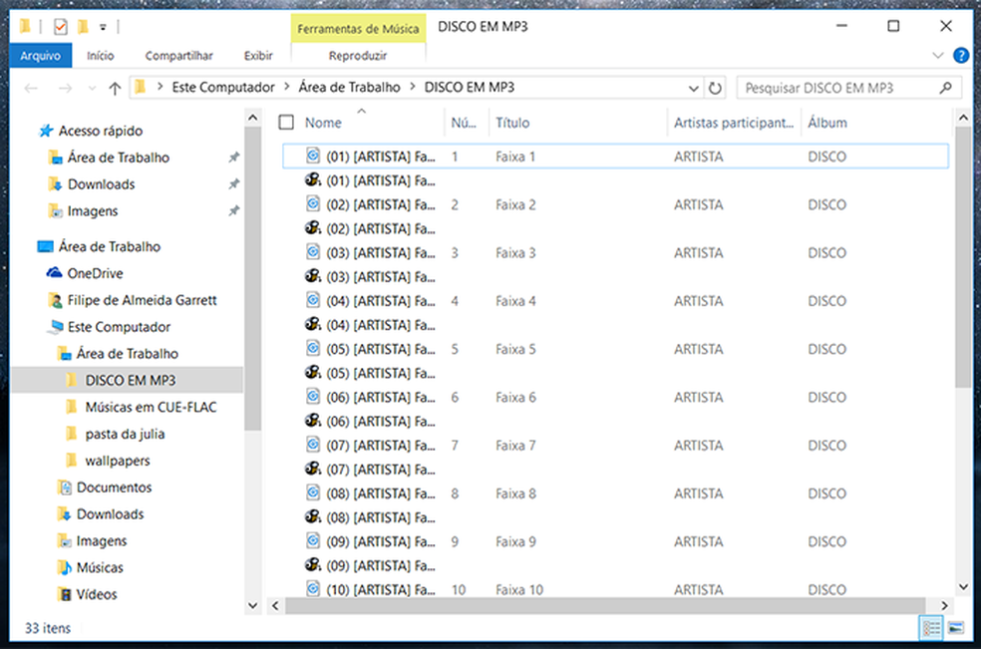Click the pin icon next to Imagens
Viewport: 981px width, 649px height.
tap(234, 211)
